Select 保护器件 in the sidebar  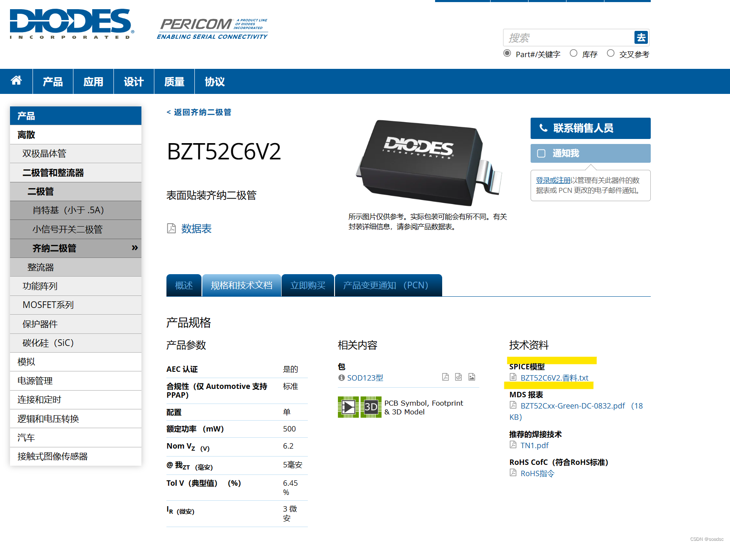pos(76,324)
